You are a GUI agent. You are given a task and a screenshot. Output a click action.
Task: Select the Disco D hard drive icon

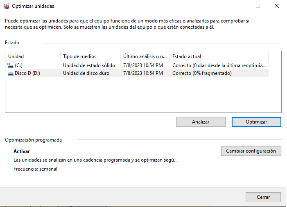point(11,74)
